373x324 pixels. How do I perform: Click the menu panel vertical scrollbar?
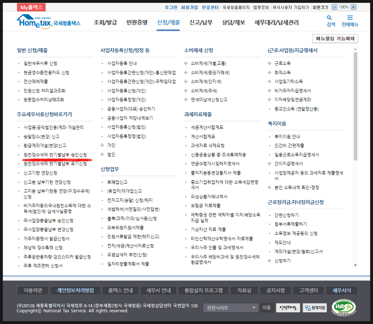pos(356,109)
